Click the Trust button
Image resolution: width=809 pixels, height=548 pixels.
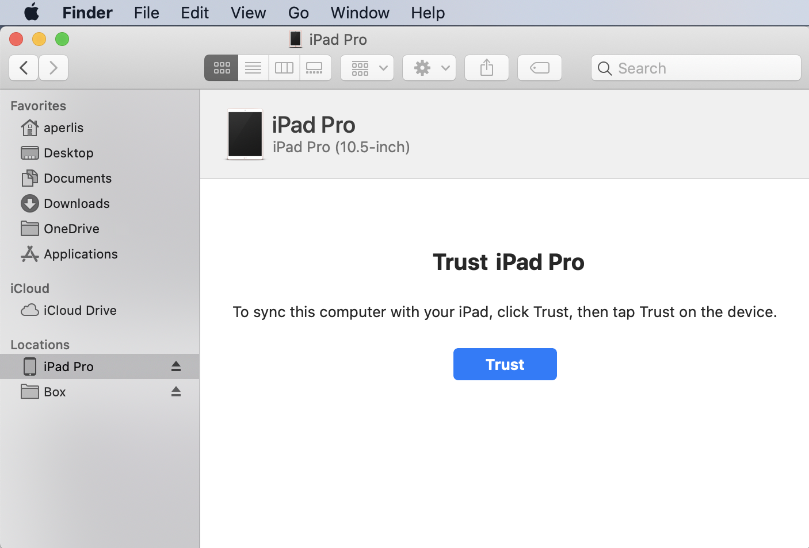[x=505, y=364]
